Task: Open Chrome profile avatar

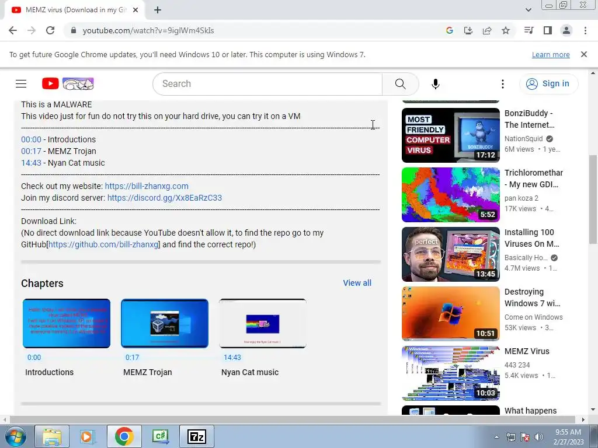Action: pos(566,30)
